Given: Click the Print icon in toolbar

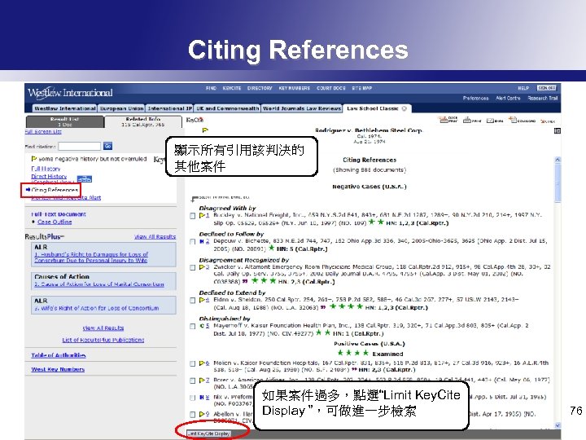Looking at the screenshot, I should click(x=471, y=120).
